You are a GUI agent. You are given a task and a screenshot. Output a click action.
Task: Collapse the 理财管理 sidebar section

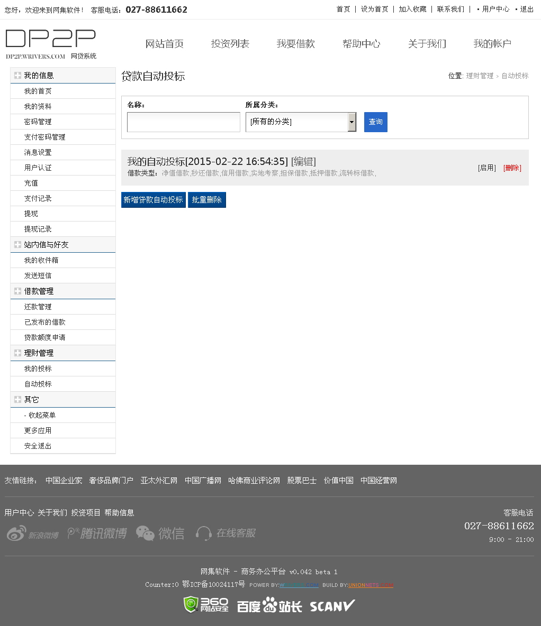pyautogui.click(x=18, y=353)
